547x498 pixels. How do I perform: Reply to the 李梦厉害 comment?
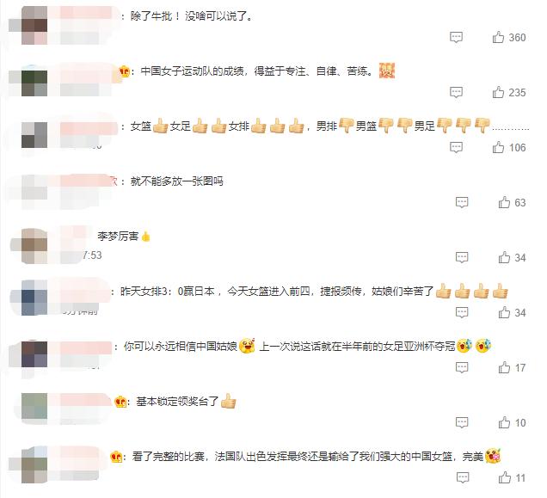(x=462, y=257)
